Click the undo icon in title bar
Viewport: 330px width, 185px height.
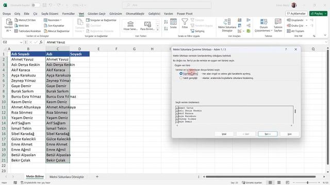[51, 5]
